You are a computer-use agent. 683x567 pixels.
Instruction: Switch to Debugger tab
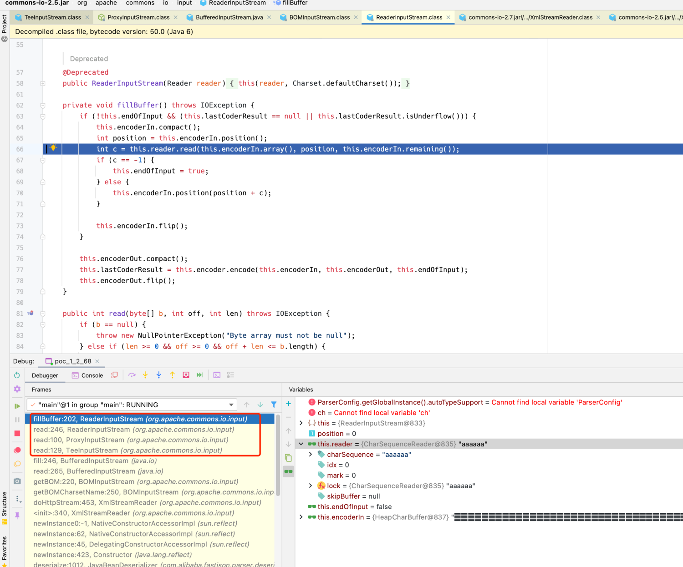tap(45, 375)
